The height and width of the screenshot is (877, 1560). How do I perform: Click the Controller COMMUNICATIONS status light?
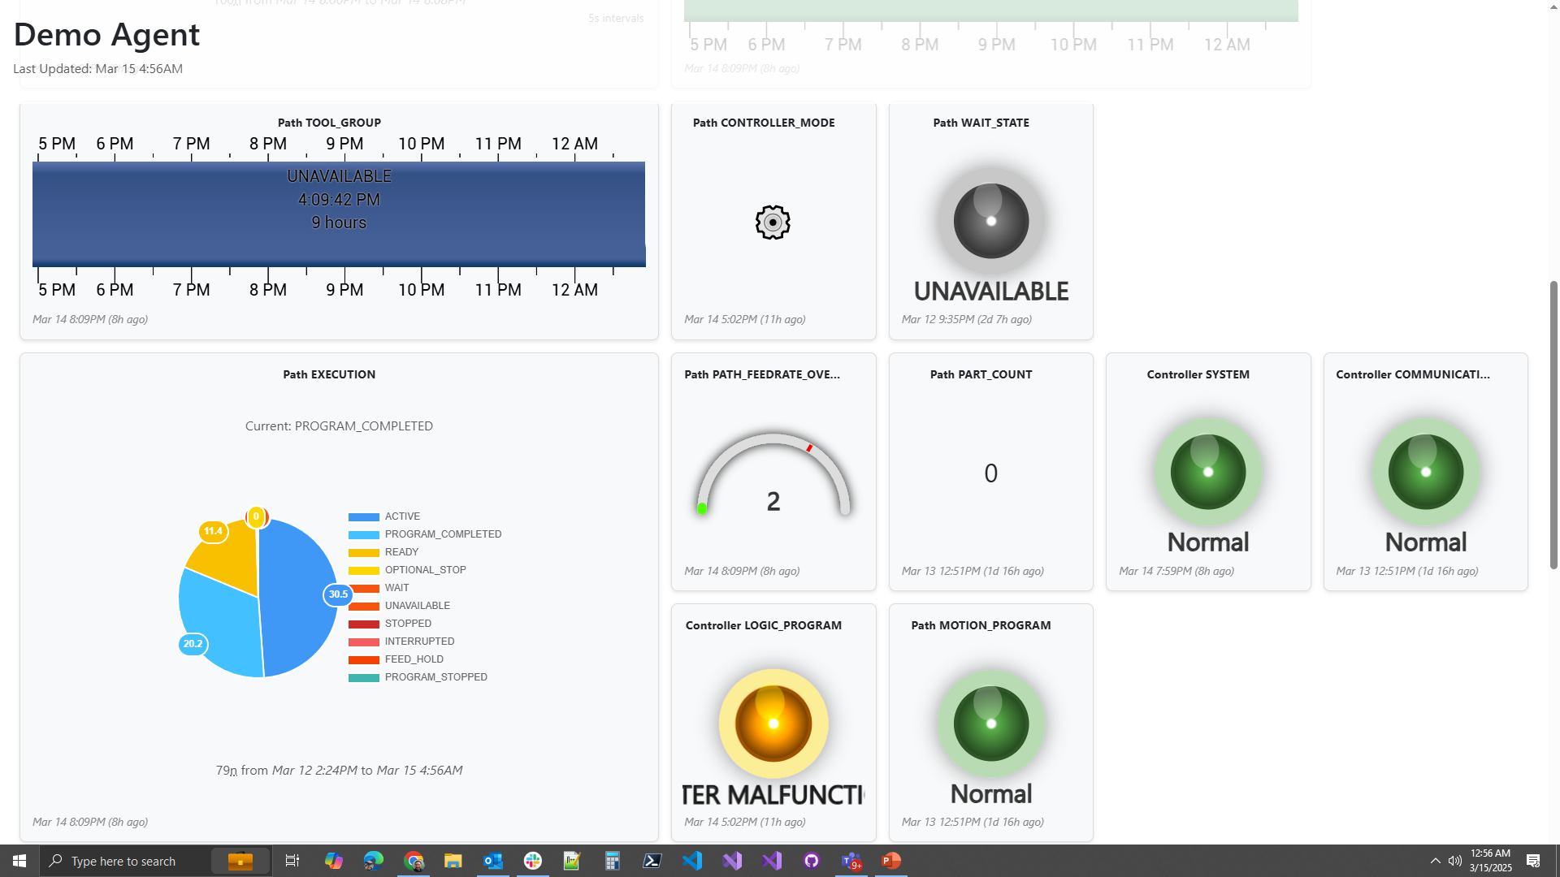click(x=1425, y=472)
